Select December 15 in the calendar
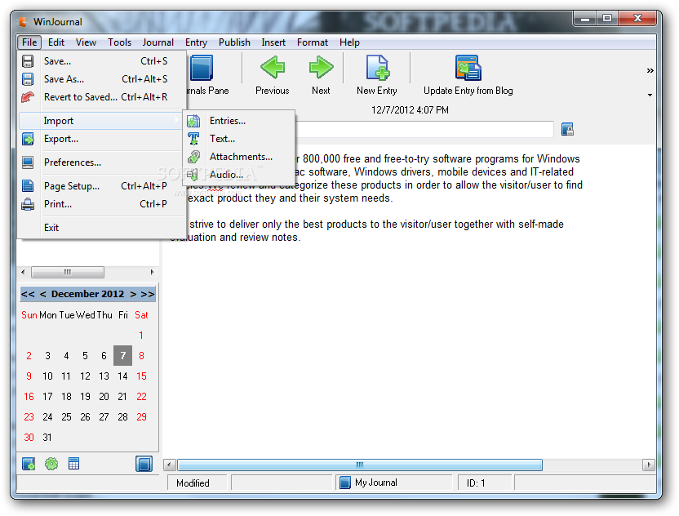 [141, 376]
